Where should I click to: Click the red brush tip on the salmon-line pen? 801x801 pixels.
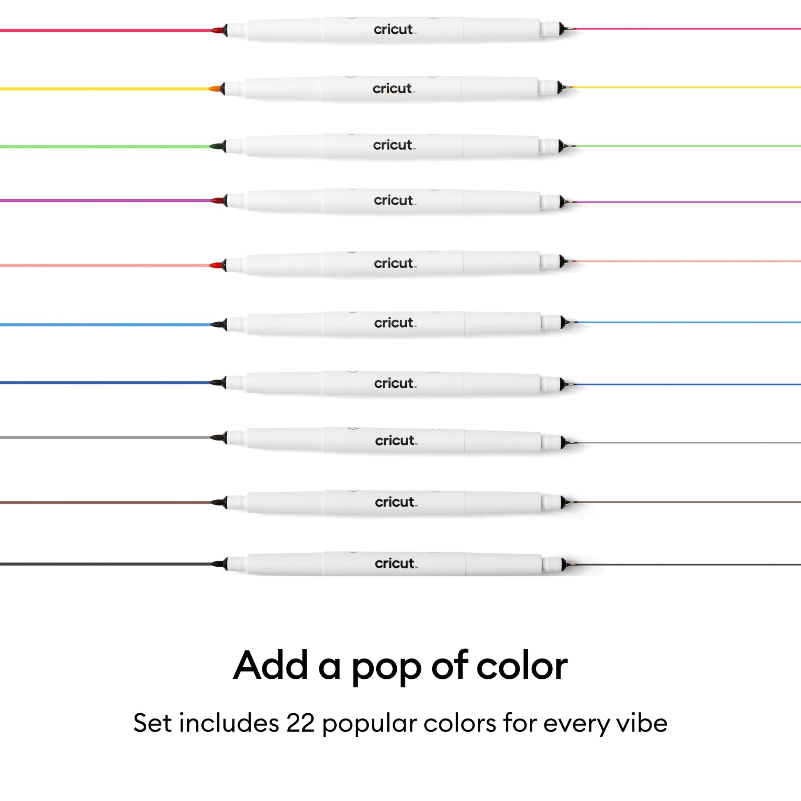pos(217,265)
